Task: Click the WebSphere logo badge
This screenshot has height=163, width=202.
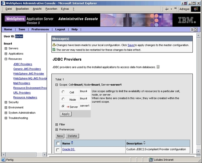Action: click(15, 19)
